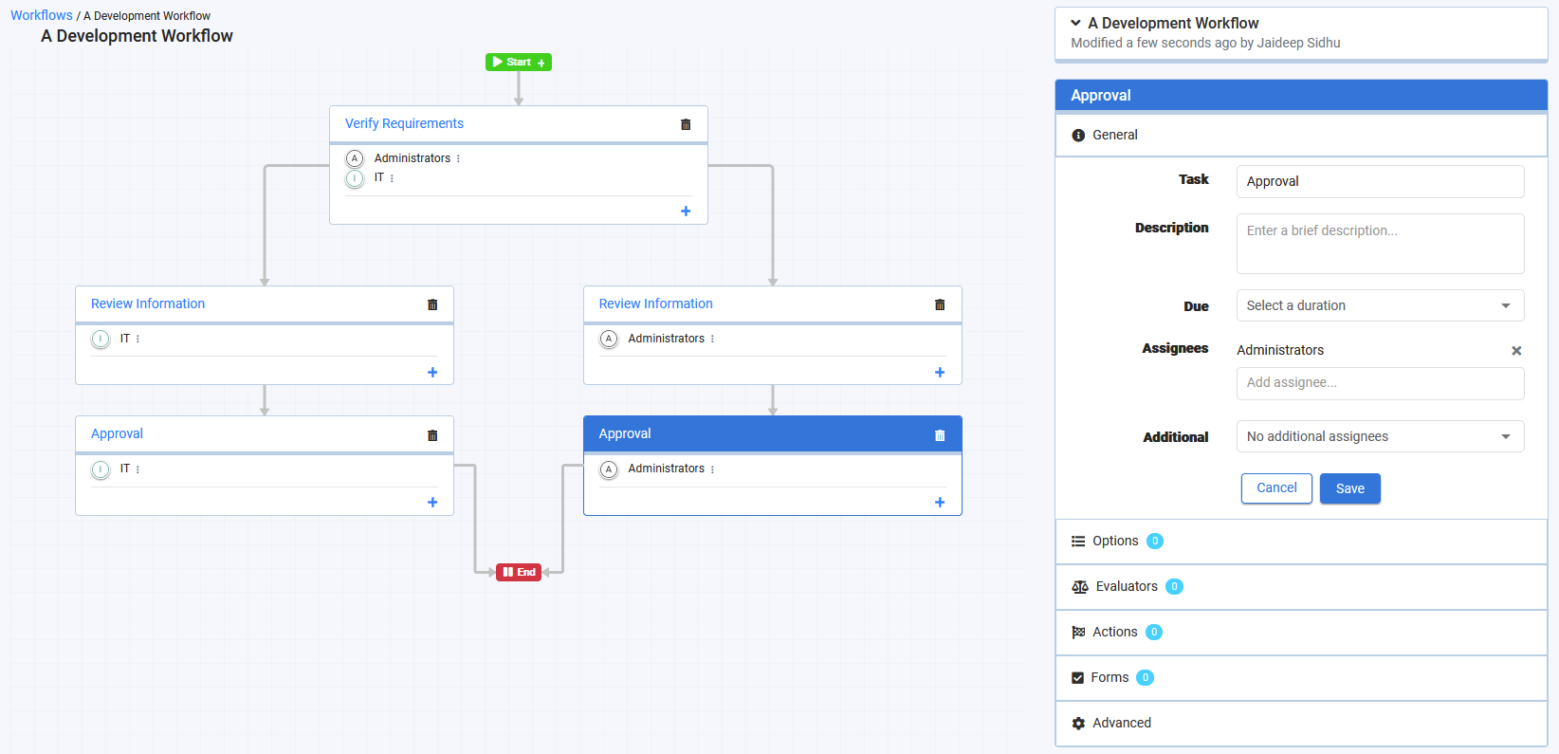Open the Verify Requirements task
The image size is (1559, 754).
coord(404,123)
